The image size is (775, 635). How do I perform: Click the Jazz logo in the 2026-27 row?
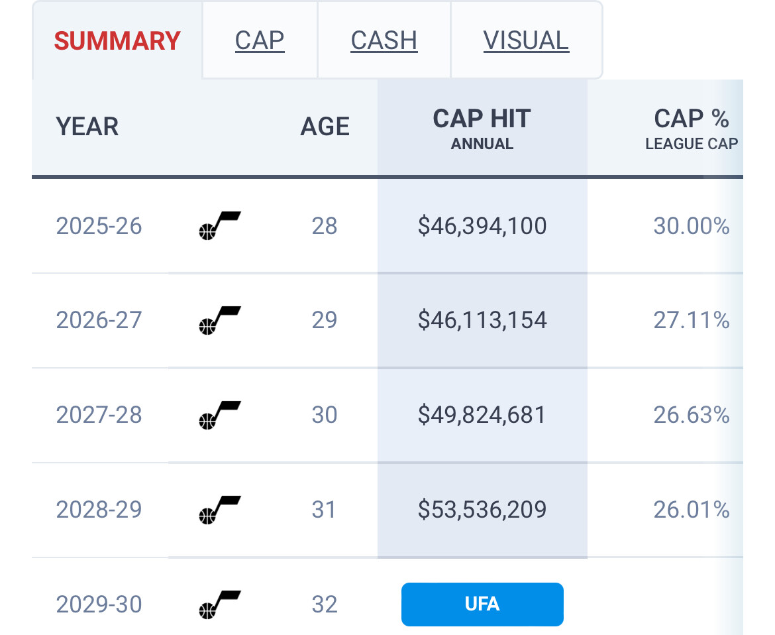click(220, 320)
